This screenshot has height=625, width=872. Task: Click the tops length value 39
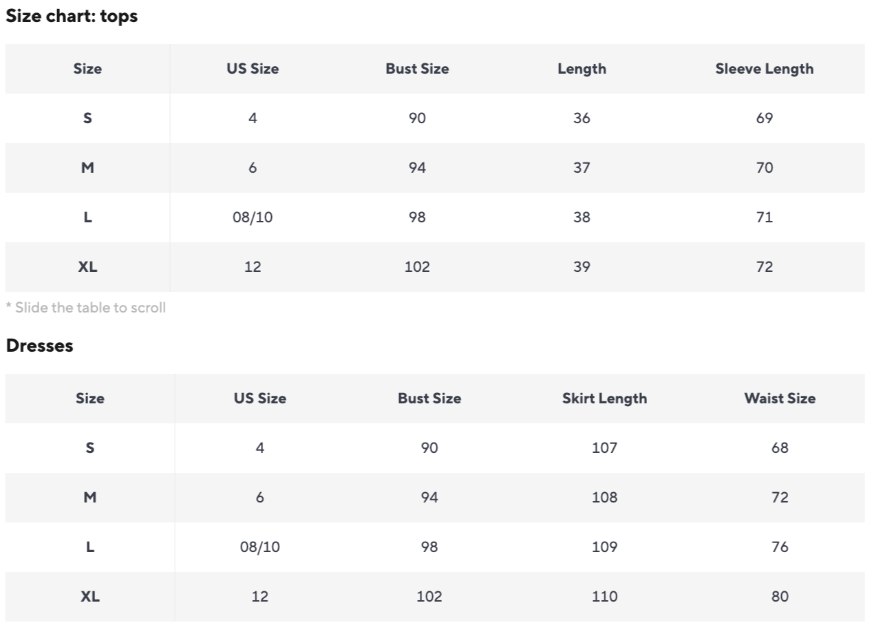(582, 267)
